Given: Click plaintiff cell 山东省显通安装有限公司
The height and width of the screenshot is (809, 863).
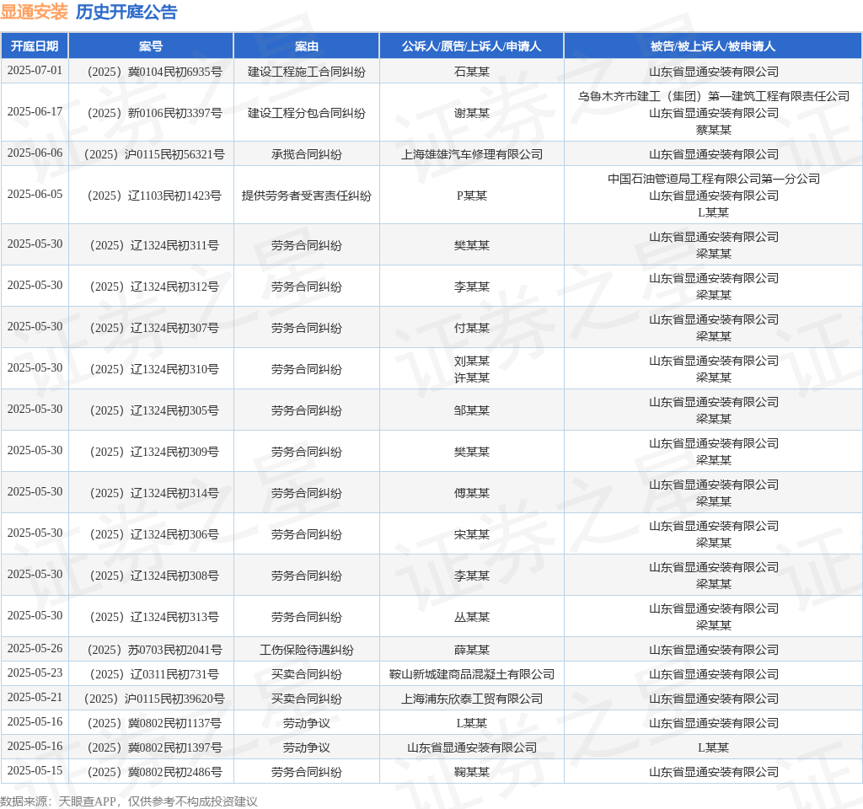Looking at the screenshot, I should point(472,747).
